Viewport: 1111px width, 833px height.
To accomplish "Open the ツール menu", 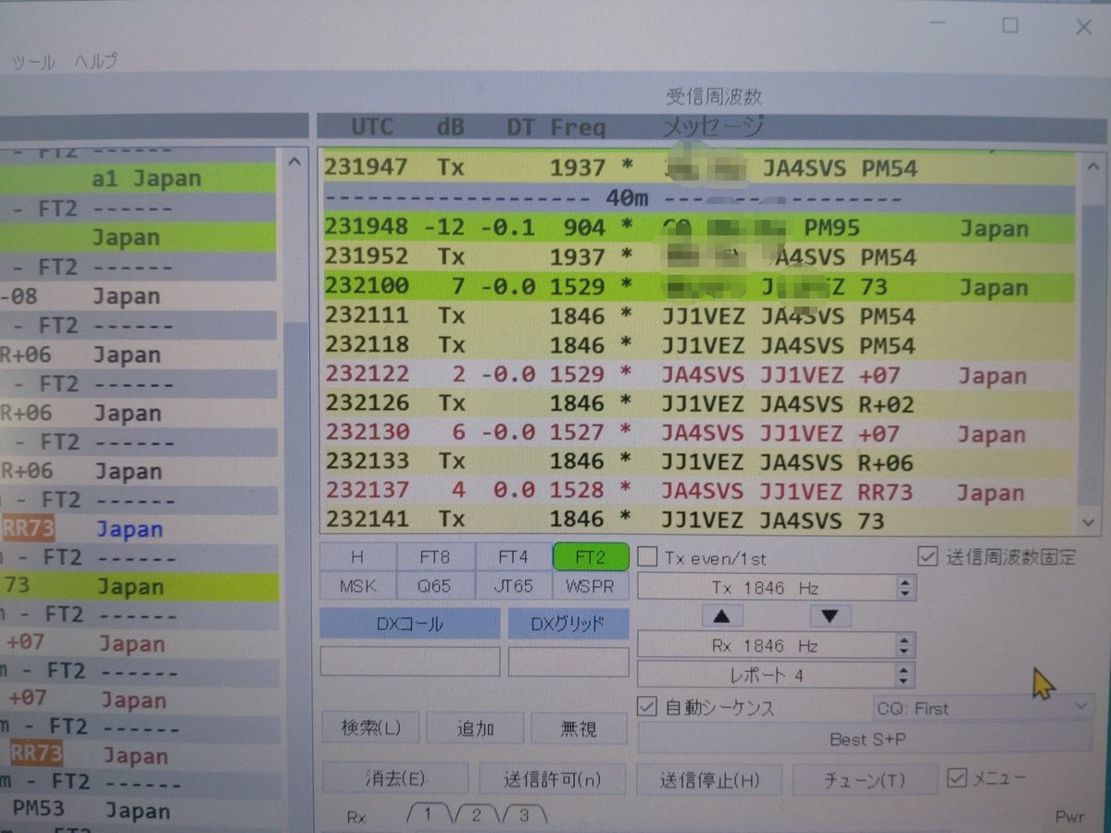I will point(32,62).
